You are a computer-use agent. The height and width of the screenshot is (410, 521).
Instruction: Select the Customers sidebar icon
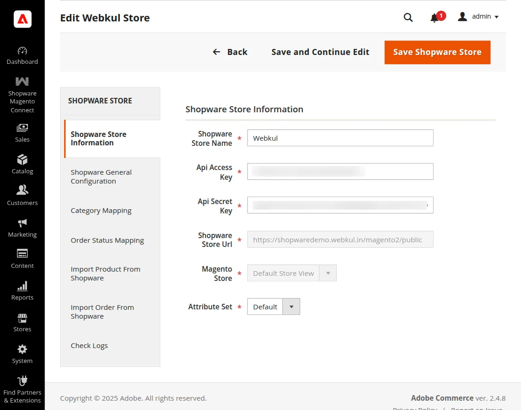pyautogui.click(x=22, y=195)
